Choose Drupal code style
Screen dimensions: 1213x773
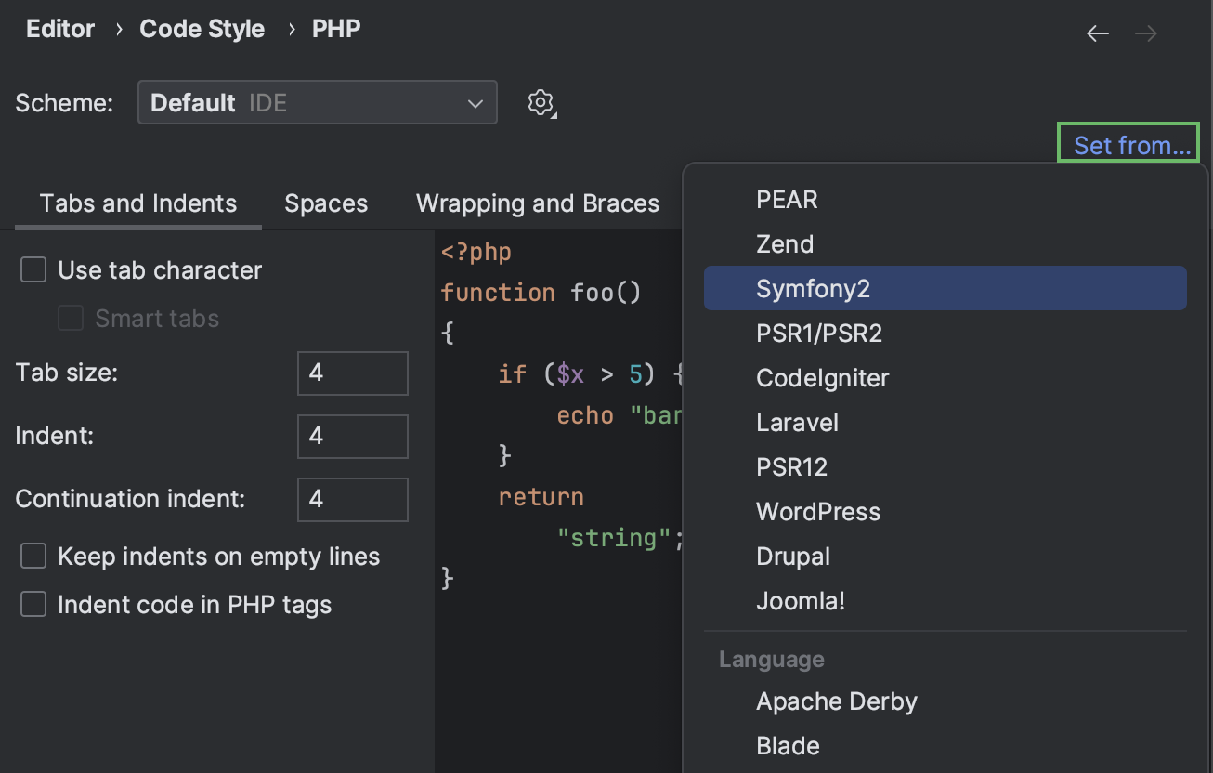point(946,557)
